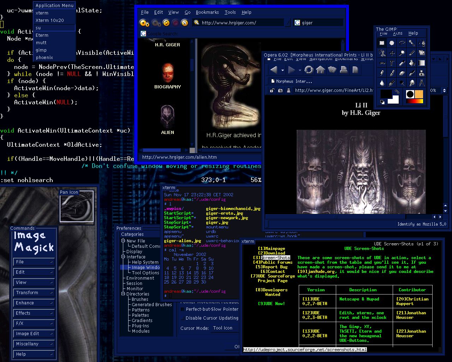
Task: Open the Cursor Mode Tool Icon dropdown
Action: tap(225, 328)
